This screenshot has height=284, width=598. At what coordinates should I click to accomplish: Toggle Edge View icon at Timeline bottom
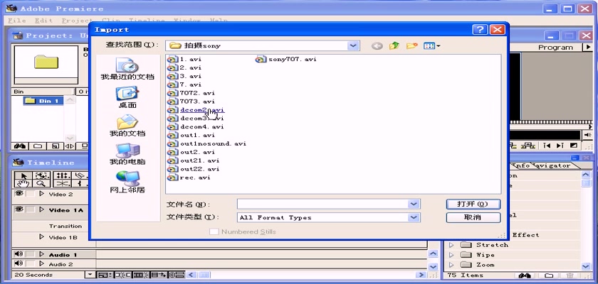(141, 275)
